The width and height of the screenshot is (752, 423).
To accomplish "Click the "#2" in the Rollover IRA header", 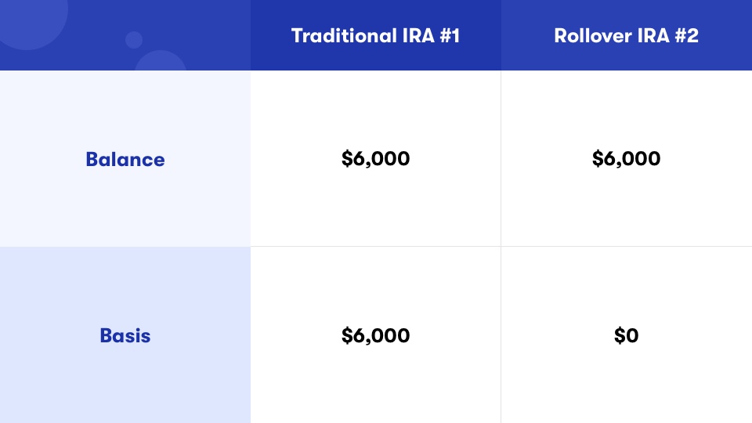I will (x=687, y=35).
